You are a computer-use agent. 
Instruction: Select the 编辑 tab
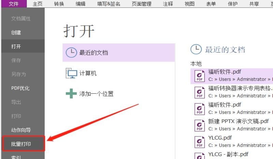click(x=81, y=4)
